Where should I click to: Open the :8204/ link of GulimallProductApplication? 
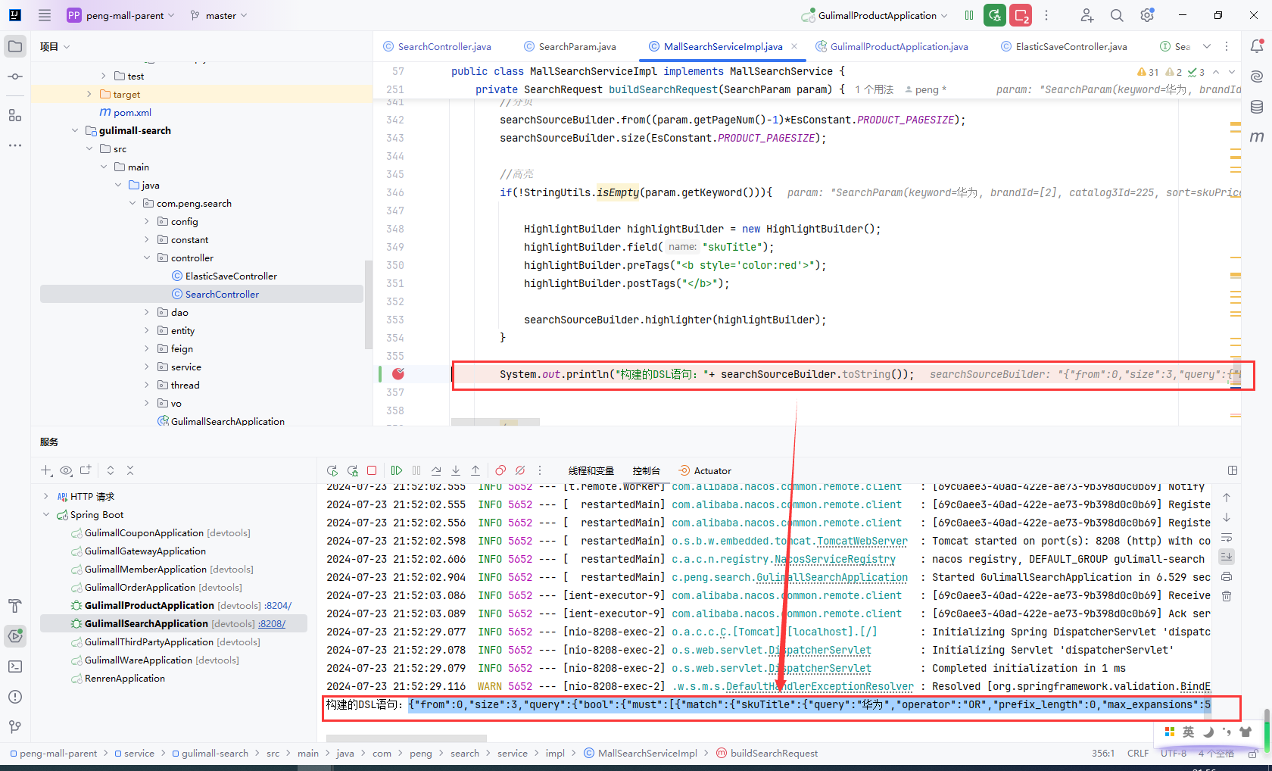277,605
